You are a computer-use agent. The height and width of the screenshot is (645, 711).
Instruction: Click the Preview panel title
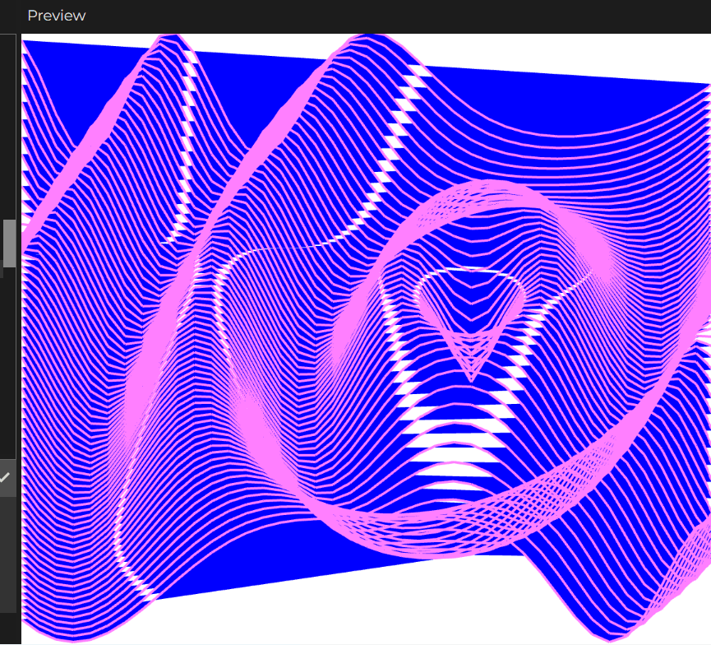[56, 16]
